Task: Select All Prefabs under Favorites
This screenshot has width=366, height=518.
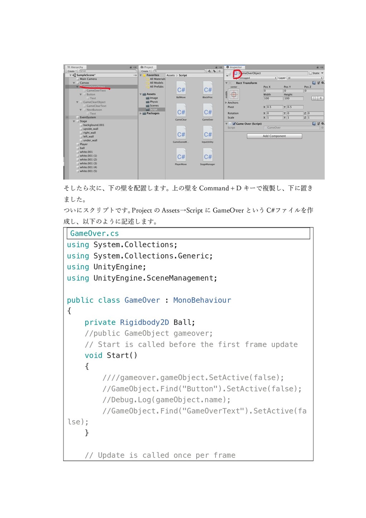Action: click(157, 87)
